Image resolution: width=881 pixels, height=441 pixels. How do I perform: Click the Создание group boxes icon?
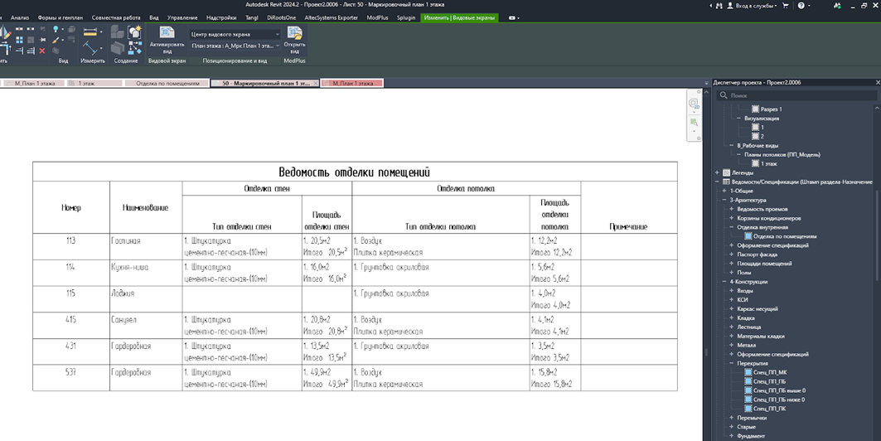(117, 32)
